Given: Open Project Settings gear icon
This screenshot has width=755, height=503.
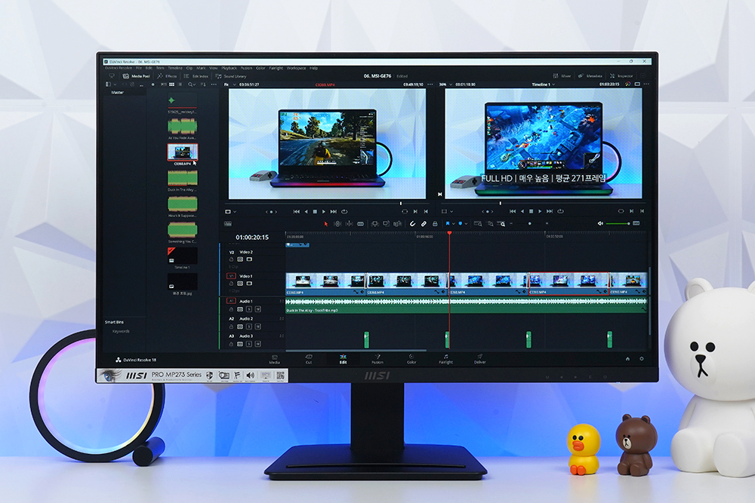Looking at the screenshot, I should pyautogui.click(x=641, y=359).
